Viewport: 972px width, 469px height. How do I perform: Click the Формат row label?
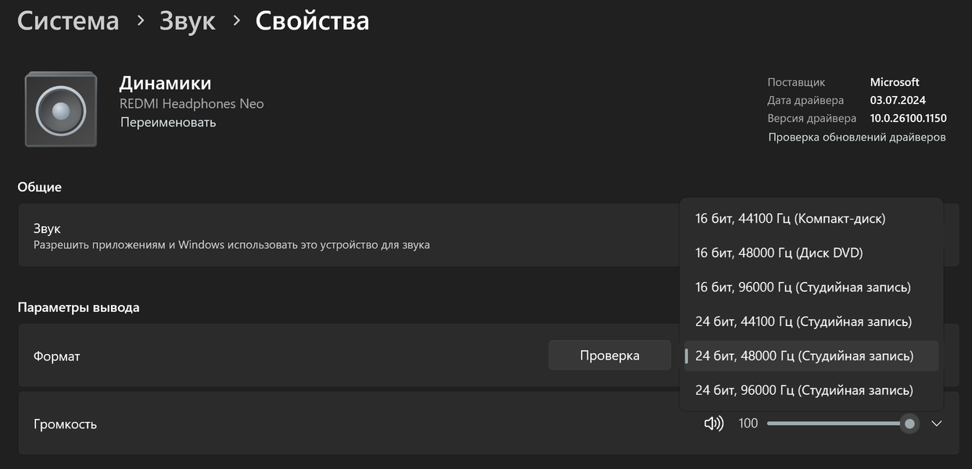point(56,356)
